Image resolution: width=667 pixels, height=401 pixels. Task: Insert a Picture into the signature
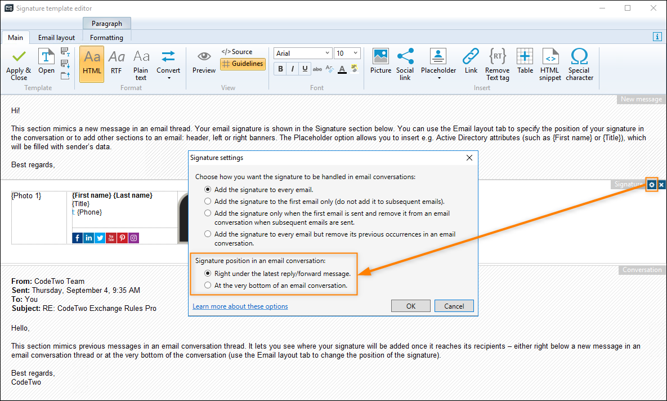(x=380, y=63)
